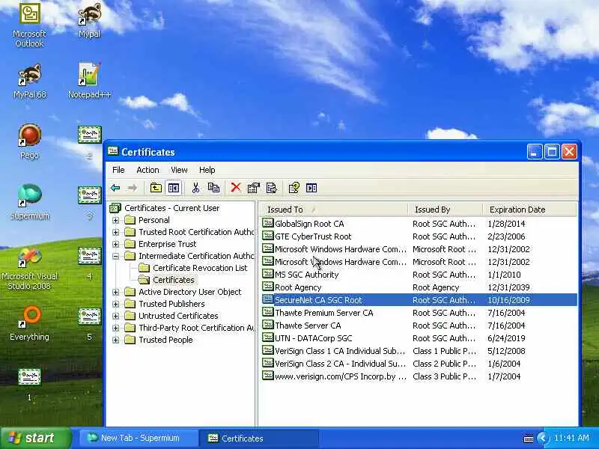The width and height of the screenshot is (599, 449).
Task: Click the 12/31/2039 expiration date cell
Action: click(x=508, y=287)
